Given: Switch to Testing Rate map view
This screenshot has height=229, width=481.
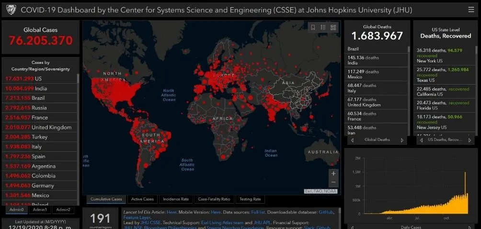Looking at the screenshot, I should coord(250,199).
